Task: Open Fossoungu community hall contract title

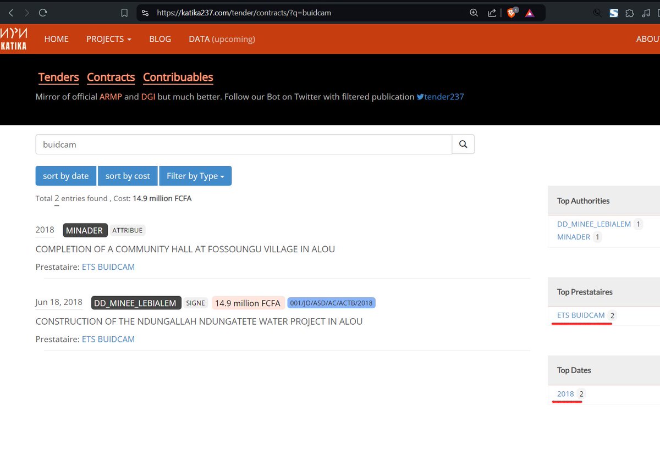Action: [x=185, y=249]
